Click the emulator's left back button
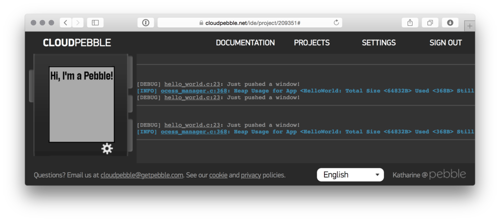Screen dimensions: 500x221 31,86
